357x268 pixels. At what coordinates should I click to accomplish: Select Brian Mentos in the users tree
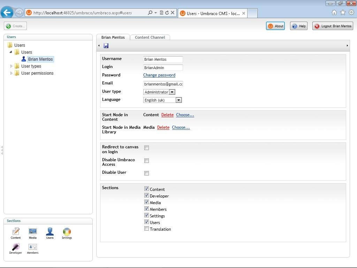tap(40, 59)
